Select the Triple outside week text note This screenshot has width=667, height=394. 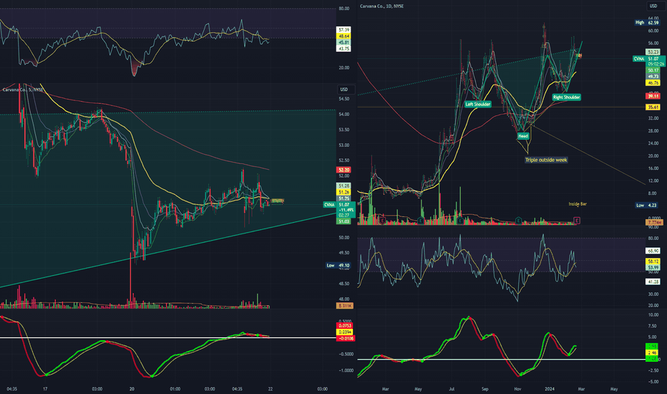pyautogui.click(x=546, y=160)
